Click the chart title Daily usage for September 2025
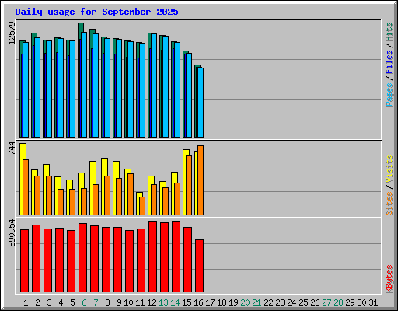This screenshot has height=311, width=398. (96, 12)
